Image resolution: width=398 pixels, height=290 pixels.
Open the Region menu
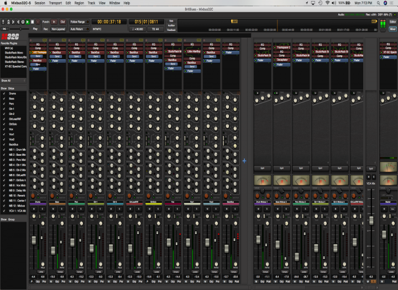point(79,3)
